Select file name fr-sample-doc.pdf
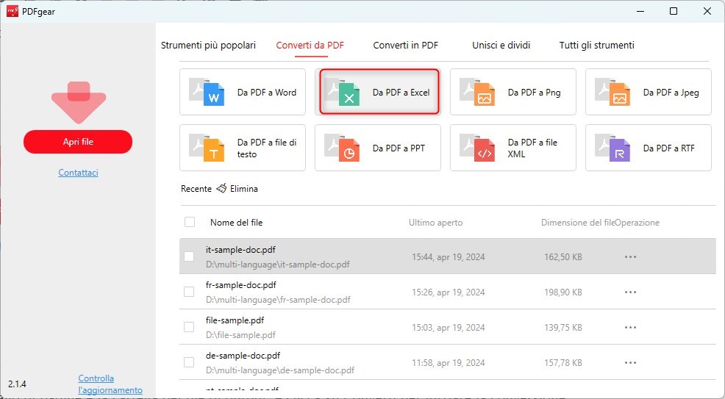725x399 pixels. (x=241, y=285)
